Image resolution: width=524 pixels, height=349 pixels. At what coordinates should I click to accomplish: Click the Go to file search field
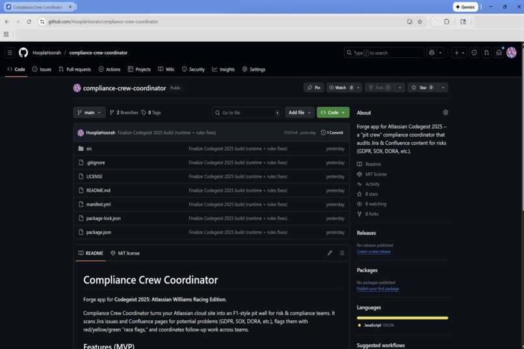pos(247,112)
